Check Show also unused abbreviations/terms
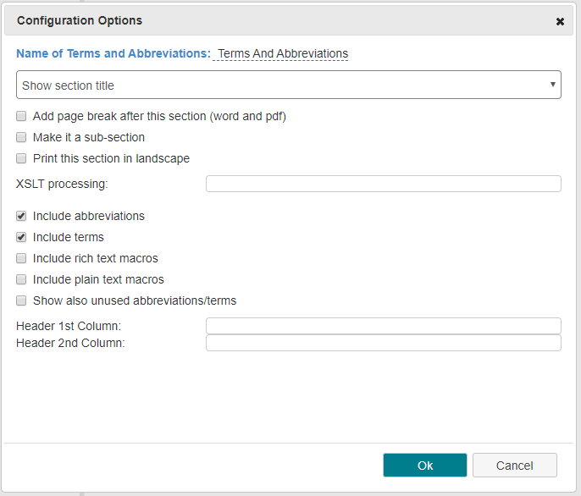 21,300
